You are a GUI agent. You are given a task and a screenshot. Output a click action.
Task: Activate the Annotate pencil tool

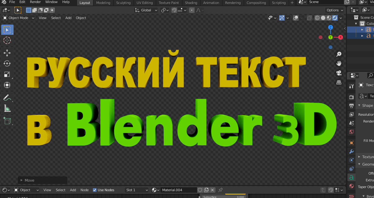point(7,98)
